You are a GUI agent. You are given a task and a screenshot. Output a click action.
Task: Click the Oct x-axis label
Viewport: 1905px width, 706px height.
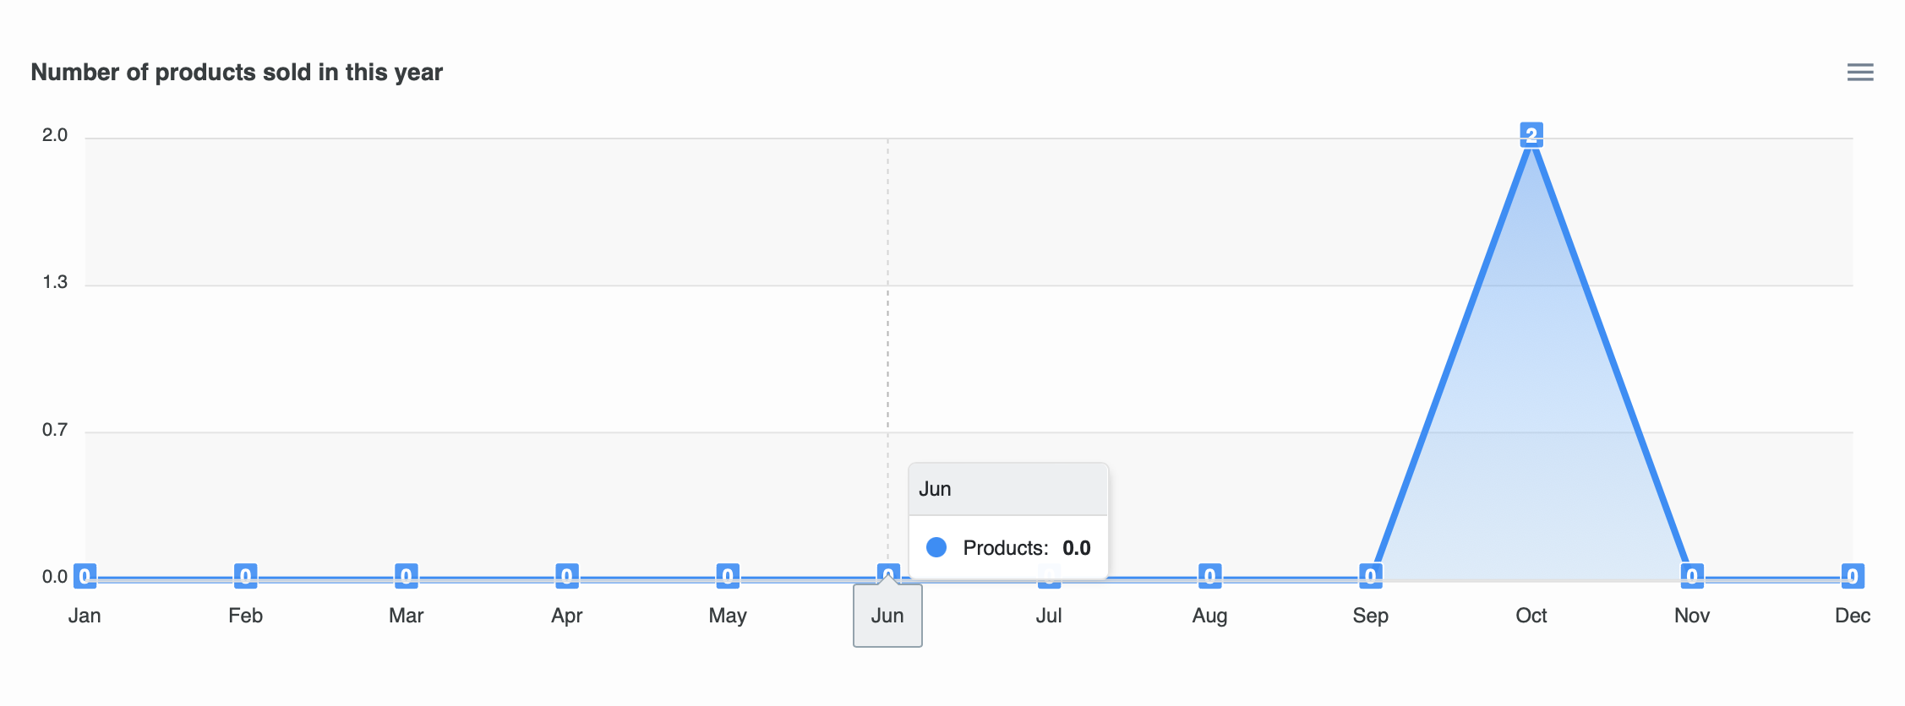pos(1531,616)
